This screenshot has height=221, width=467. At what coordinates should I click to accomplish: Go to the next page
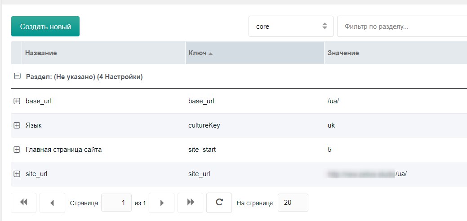click(162, 203)
